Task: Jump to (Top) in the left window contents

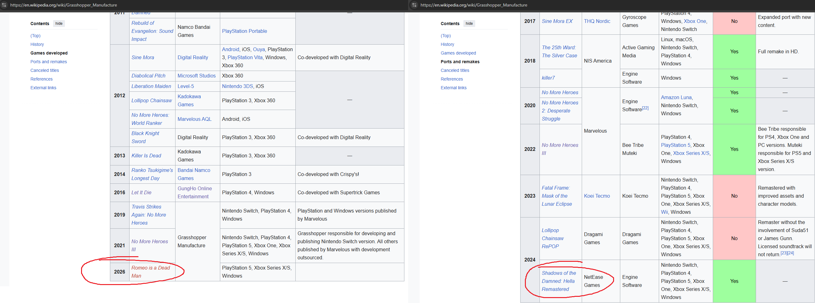Action: [35, 36]
